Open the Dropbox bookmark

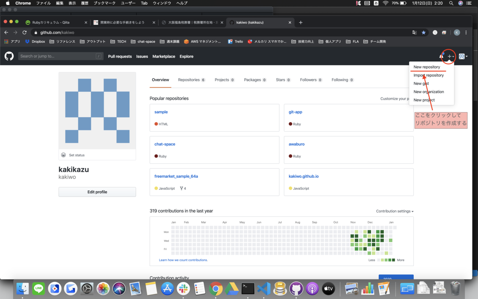click(x=35, y=41)
